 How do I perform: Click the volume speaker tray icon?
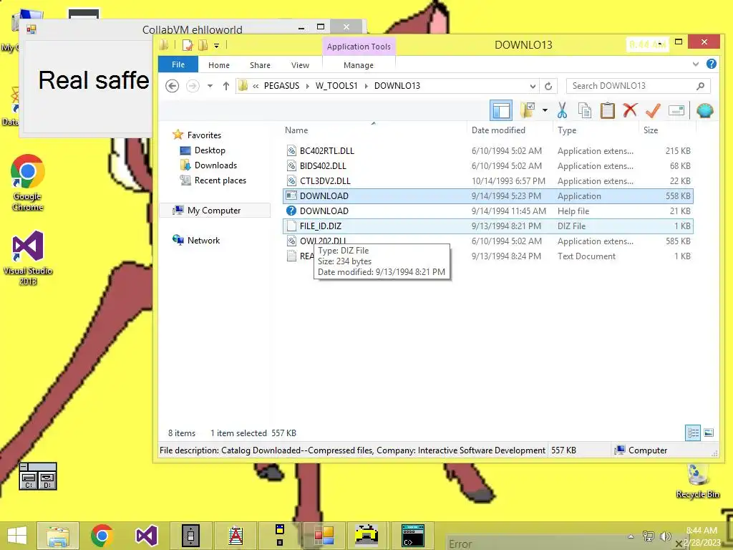[665, 536]
